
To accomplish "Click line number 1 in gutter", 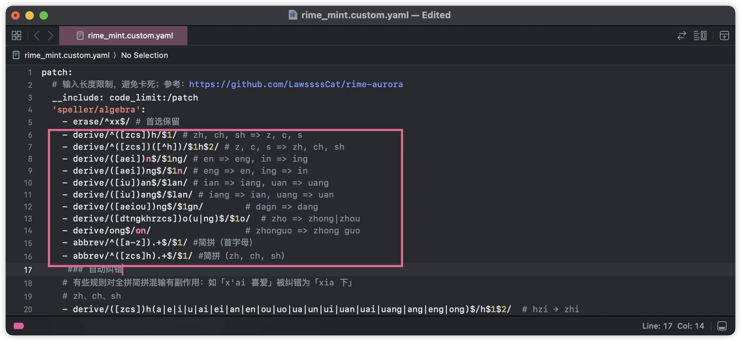I will pyautogui.click(x=30, y=72).
